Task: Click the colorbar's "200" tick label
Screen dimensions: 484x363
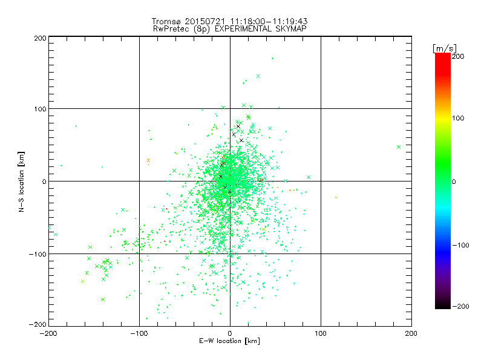Action: (458, 56)
